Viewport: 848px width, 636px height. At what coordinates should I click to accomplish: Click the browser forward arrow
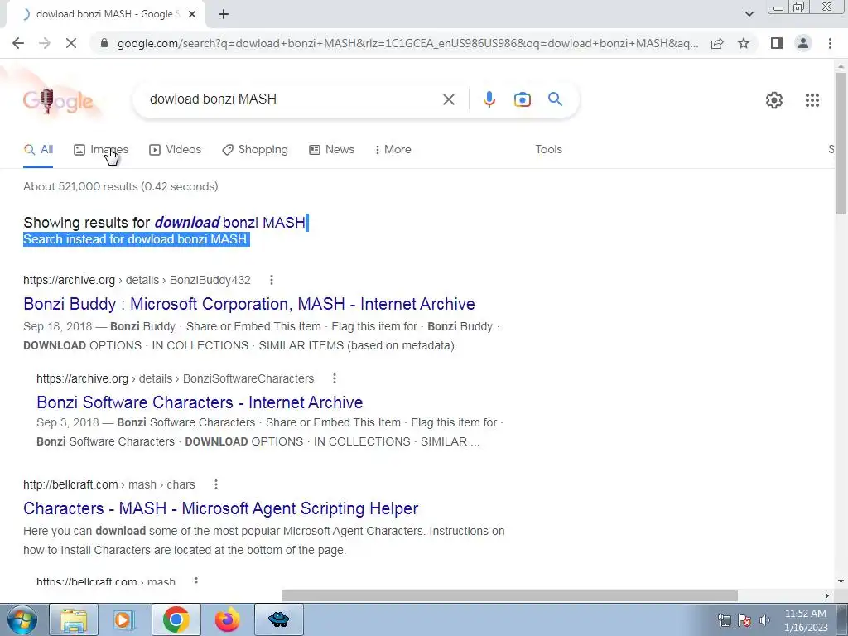(x=45, y=43)
